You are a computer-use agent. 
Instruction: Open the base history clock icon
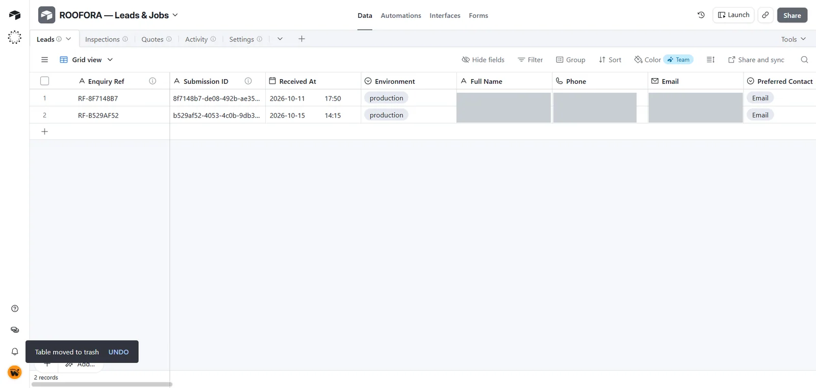point(701,15)
